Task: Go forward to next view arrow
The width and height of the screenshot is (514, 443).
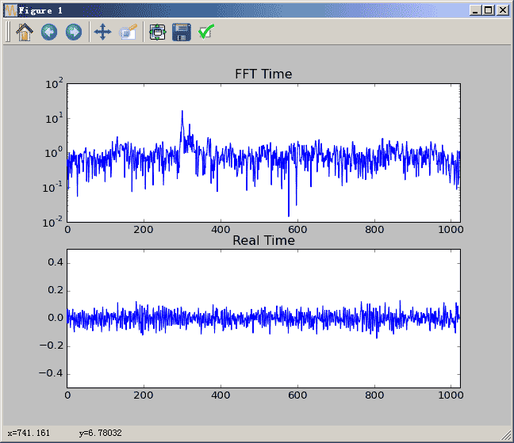Action: (73, 32)
